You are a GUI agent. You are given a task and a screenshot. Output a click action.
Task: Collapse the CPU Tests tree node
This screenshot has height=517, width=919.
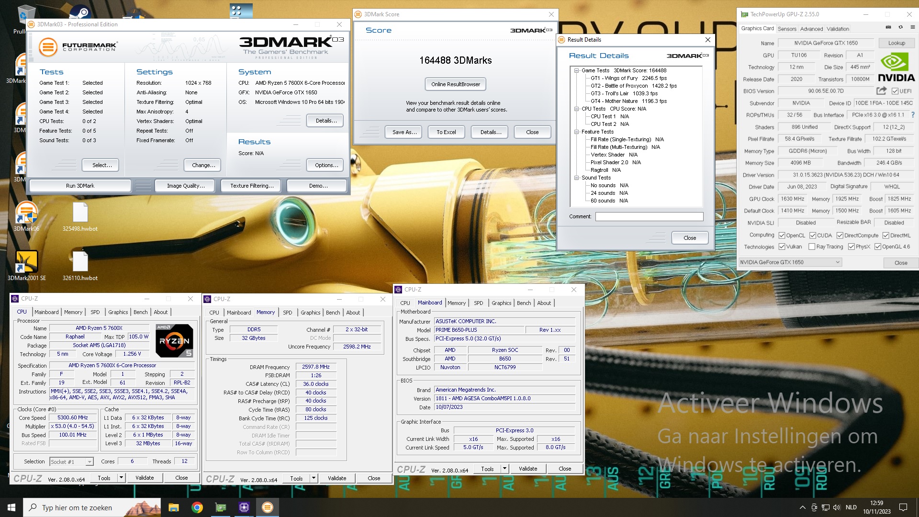click(x=577, y=109)
